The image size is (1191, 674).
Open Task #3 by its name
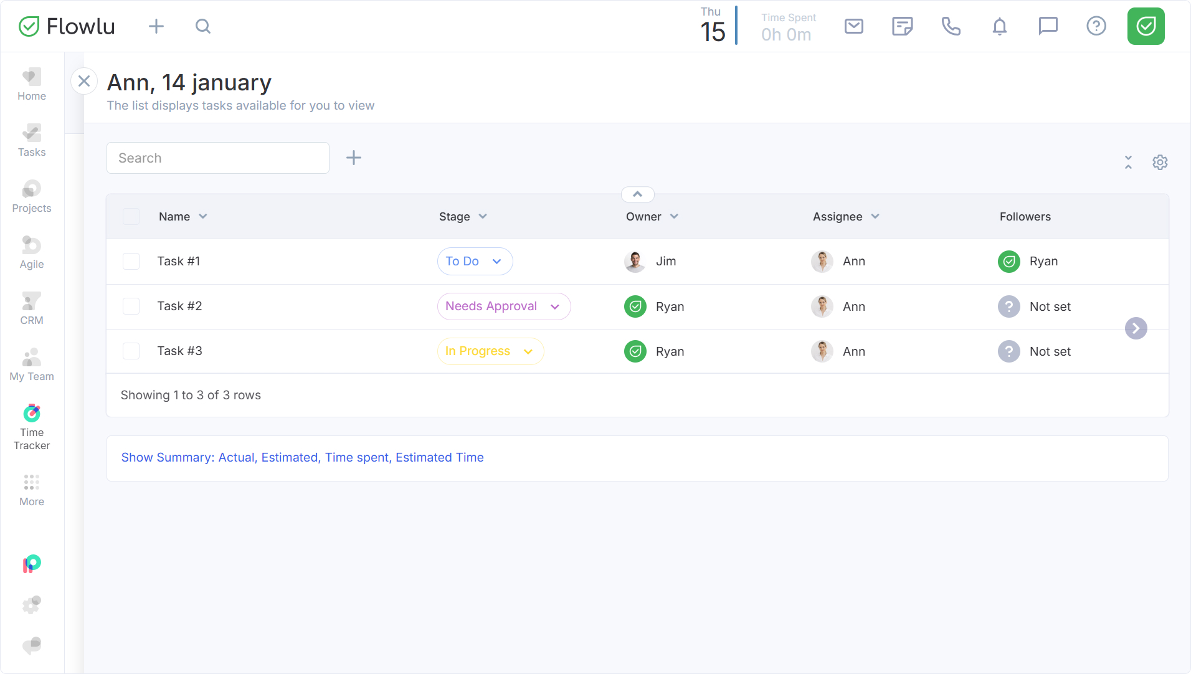pos(179,351)
